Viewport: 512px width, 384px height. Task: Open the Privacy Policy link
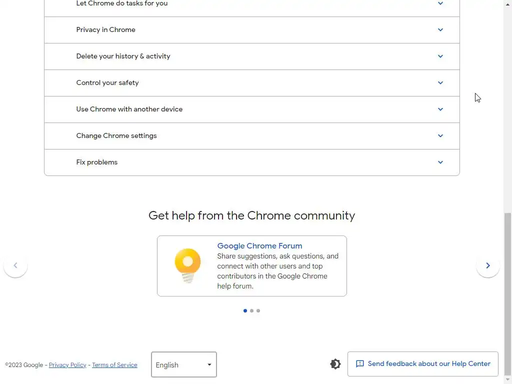[x=67, y=365]
